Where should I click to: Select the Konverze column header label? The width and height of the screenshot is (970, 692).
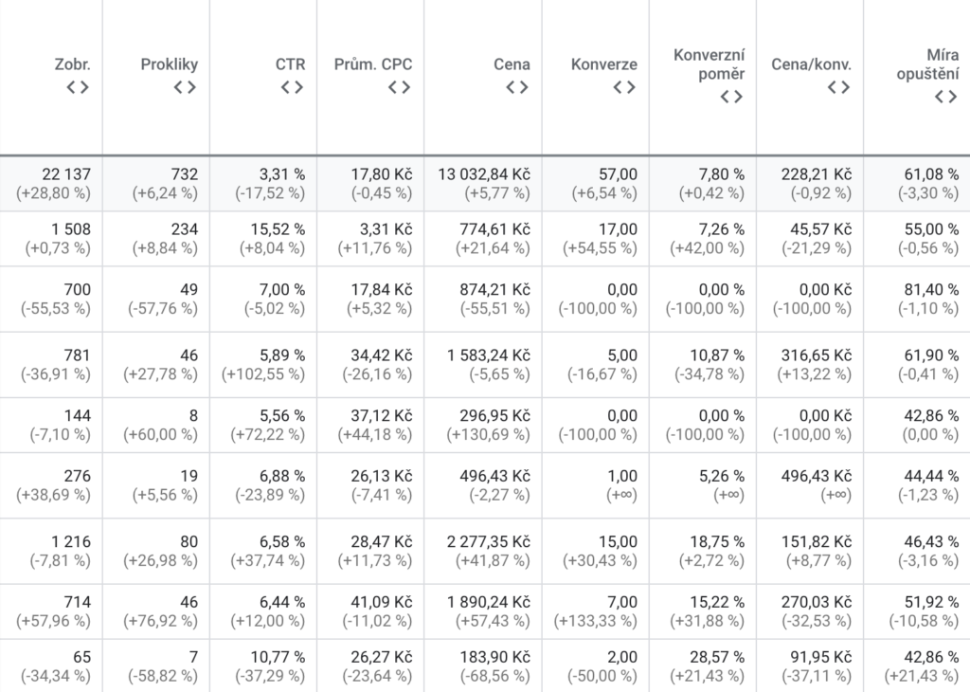point(603,64)
